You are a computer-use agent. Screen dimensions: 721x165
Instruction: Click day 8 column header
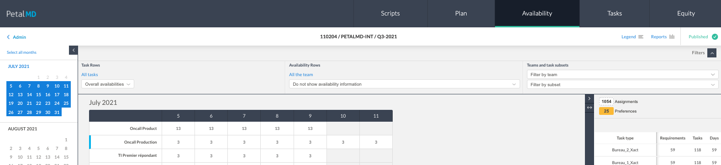(x=277, y=116)
